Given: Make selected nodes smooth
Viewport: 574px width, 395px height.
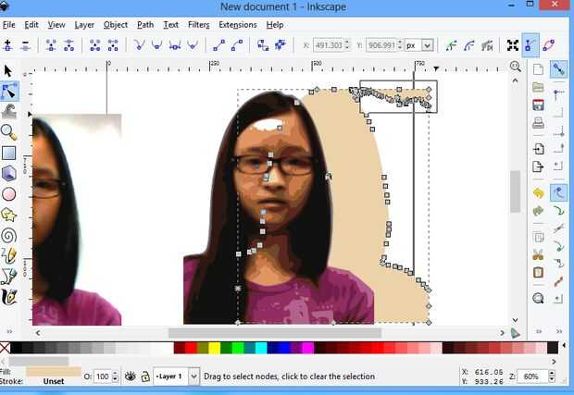Looking at the screenshot, I should point(156,45).
